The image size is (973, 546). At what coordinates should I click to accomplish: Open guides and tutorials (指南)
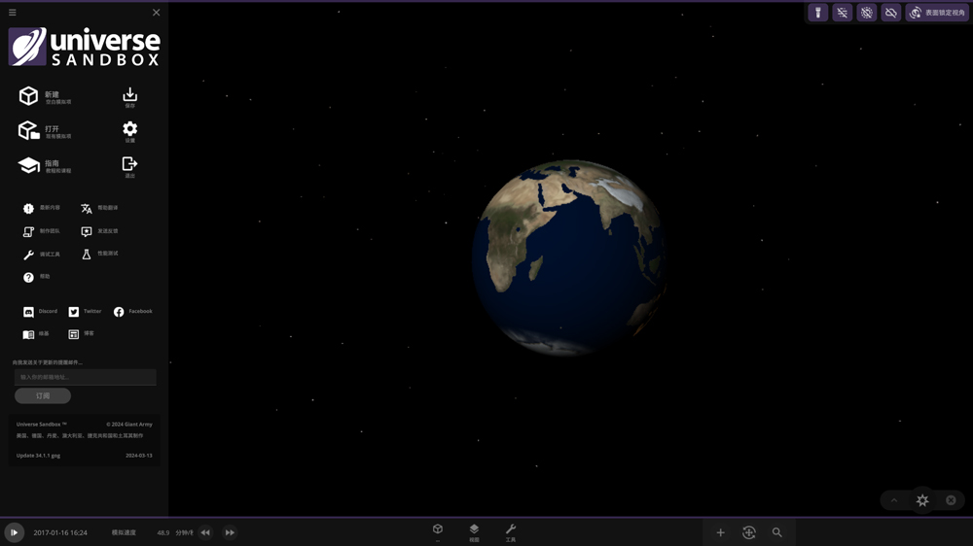tap(45, 165)
